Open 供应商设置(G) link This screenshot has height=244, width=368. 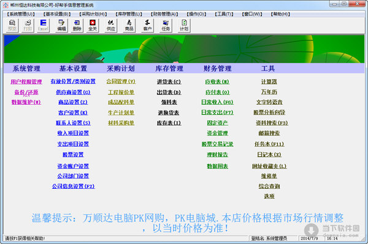73,92
